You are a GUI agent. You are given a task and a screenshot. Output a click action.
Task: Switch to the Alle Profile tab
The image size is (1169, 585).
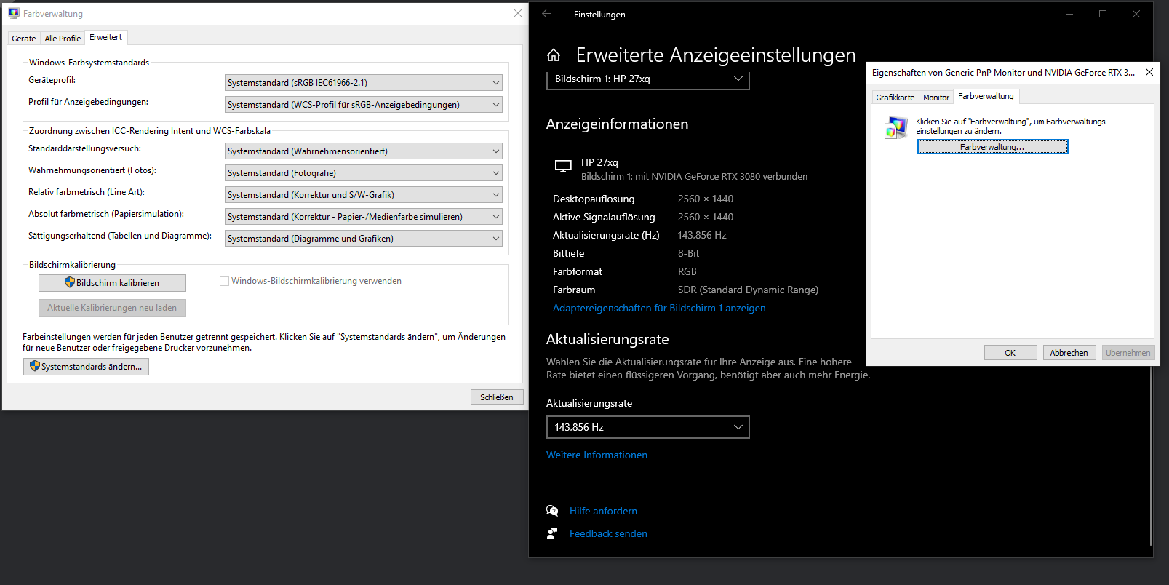point(63,39)
